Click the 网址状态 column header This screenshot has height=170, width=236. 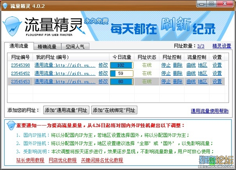pyautogui.click(x=147, y=57)
